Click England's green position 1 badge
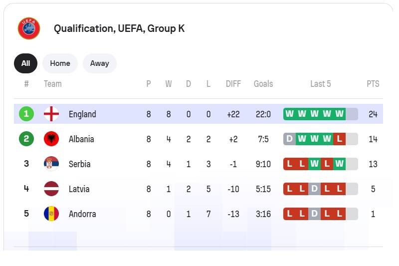This screenshot has height=266, width=399. 26,114
